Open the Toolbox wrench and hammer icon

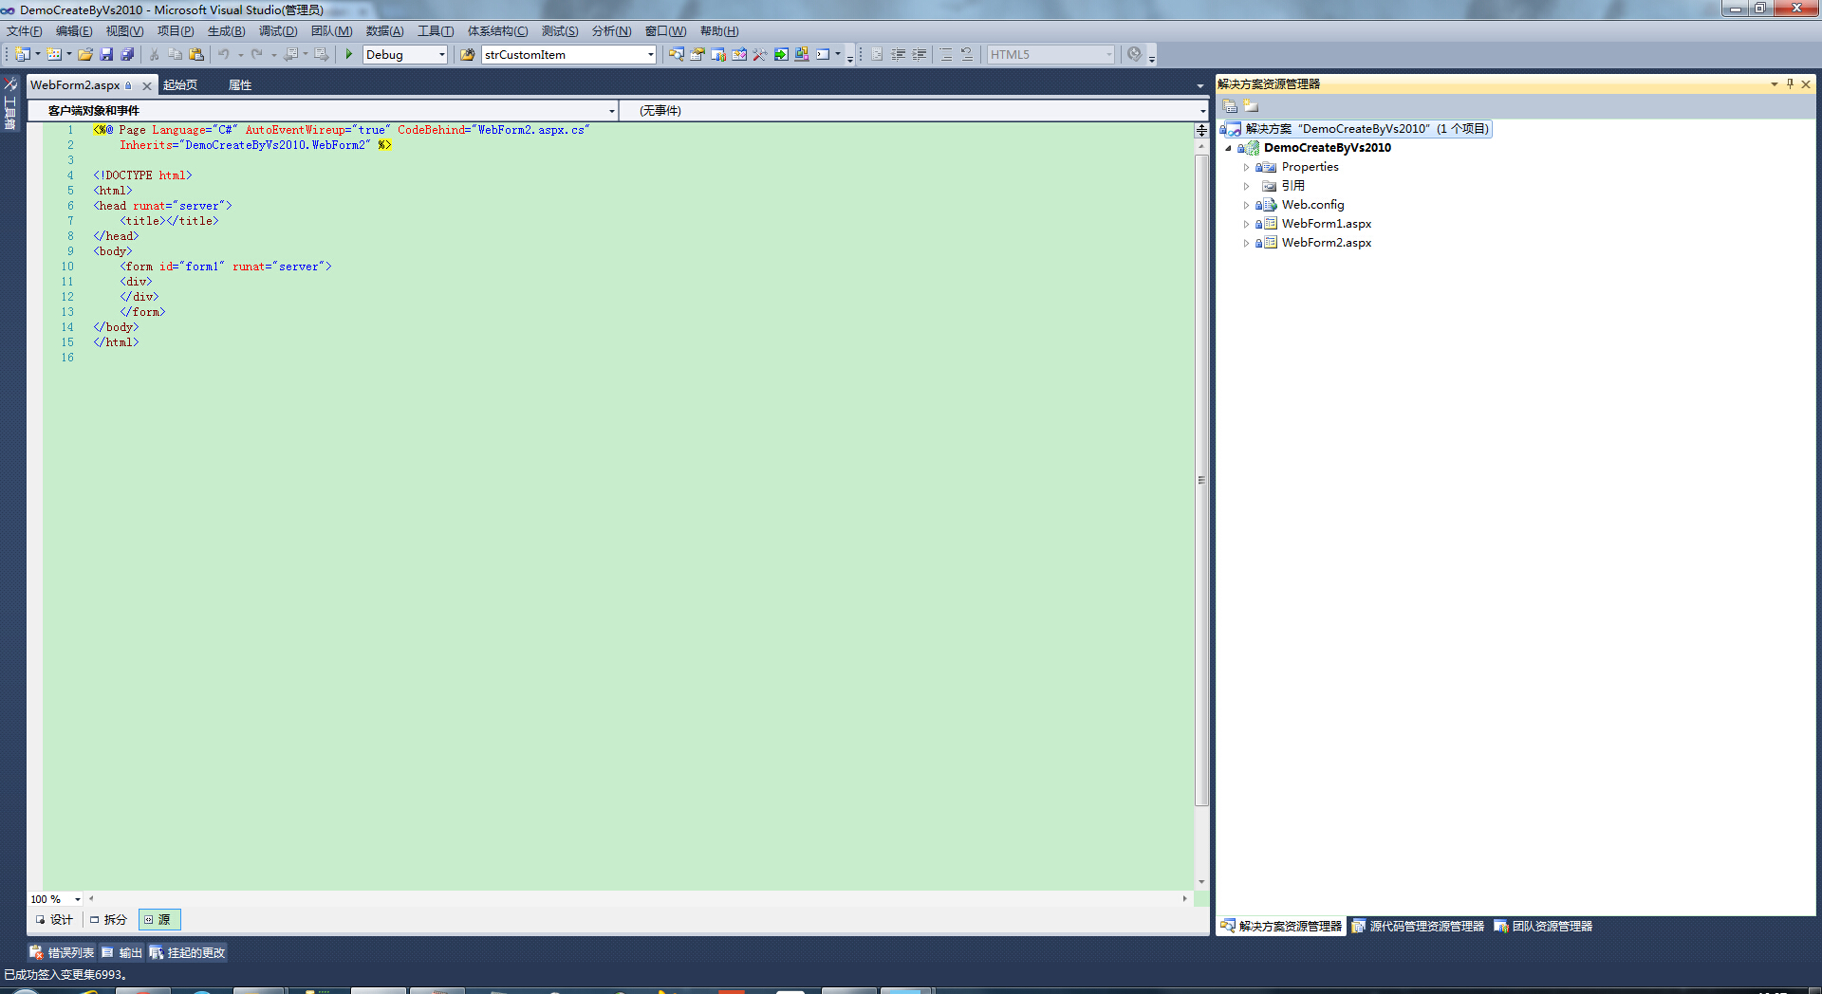759,54
